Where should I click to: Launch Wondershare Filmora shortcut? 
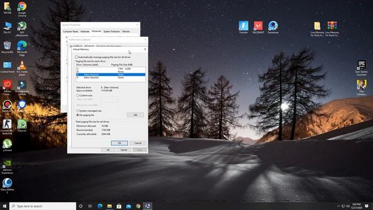pyautogui.click(x=22, y=87)
